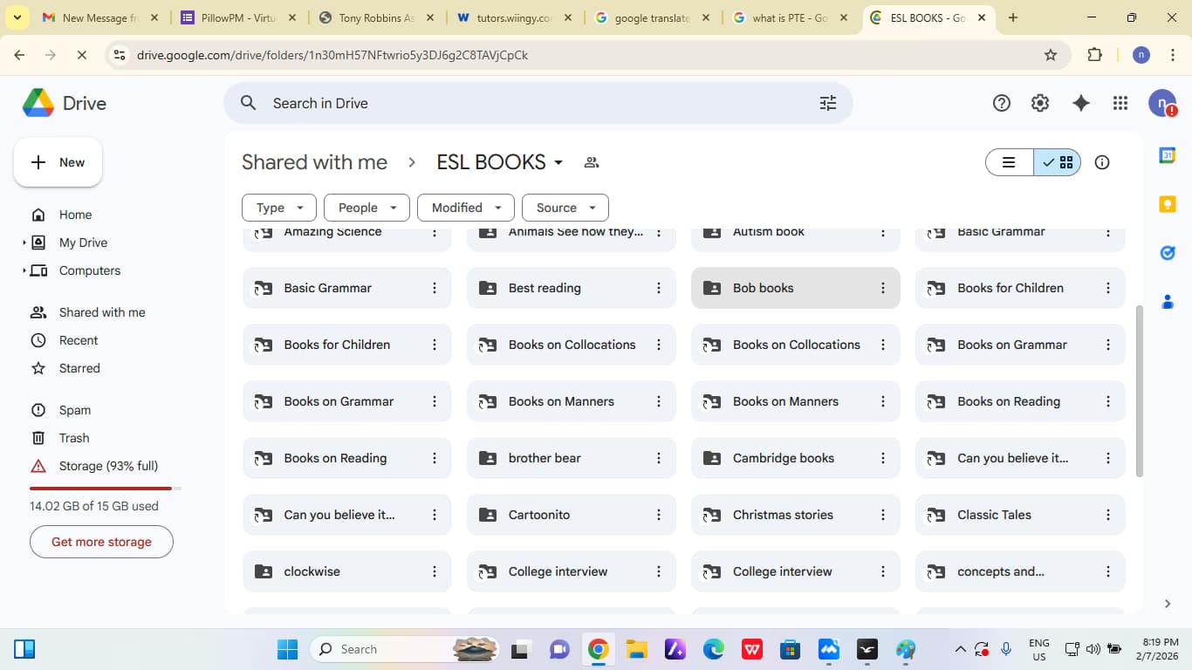Open the Google apps launcher grid

pyautogui.click(x=1120, y=102)
